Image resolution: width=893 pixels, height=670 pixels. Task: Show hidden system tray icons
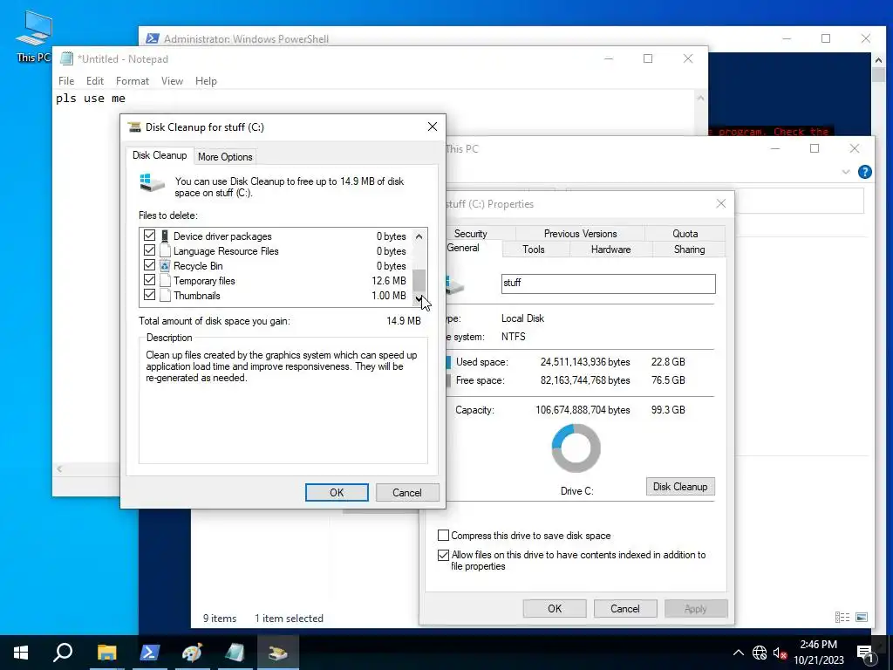pos(738,653)
